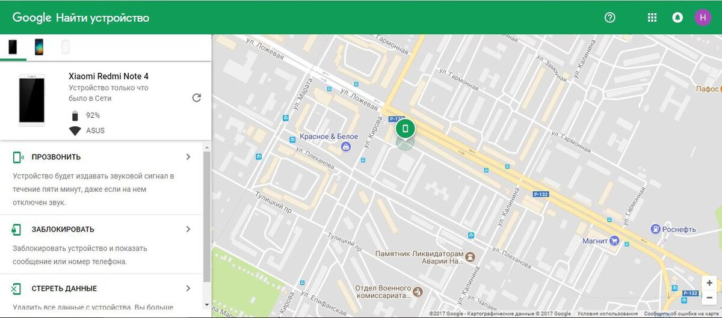Click the 92% battery level text
The height and width of the screenshot is (318, 722).
pos(93,115)
